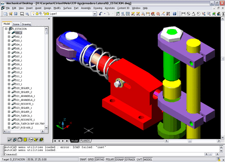Image resolution: width=225 pixels, height=162 pixels.
Task: Toggle OSNAP in the status bar
Action: point(120,159)
